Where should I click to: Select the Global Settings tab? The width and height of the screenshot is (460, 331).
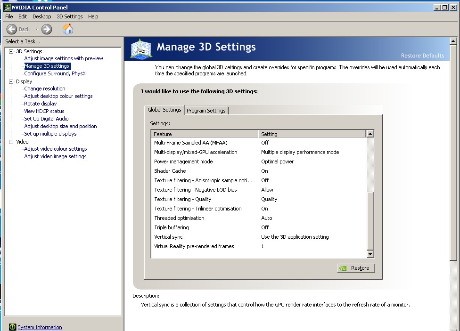(164, 110)
